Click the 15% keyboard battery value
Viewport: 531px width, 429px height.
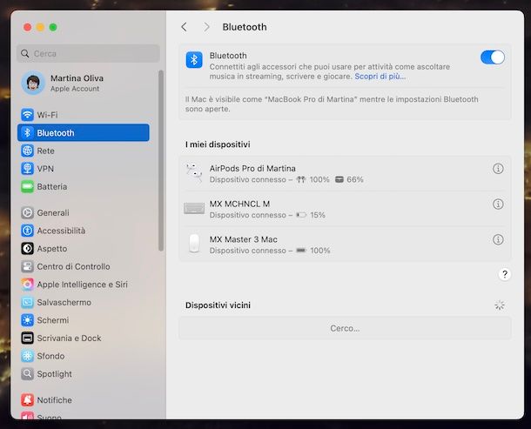[x=318, y=215]
